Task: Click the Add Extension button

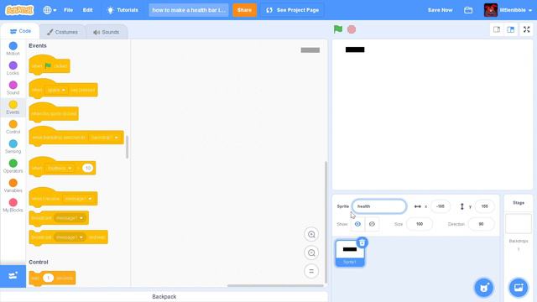Action: pos(13,276)
